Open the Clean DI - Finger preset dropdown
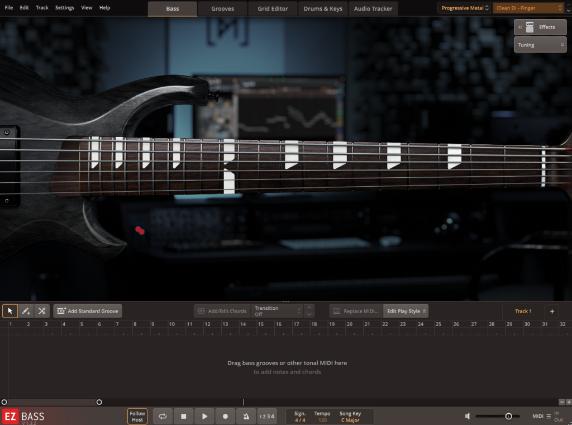 [529, 8]
